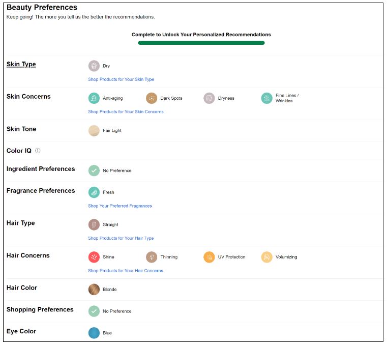The image size is (387, 345).
Task: Click the Fresh fragrance preference icon
Action: click(x=94, y=192)
